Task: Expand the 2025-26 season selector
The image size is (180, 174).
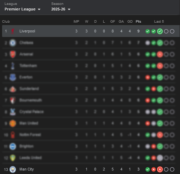Action: click(x=61, y=9)
